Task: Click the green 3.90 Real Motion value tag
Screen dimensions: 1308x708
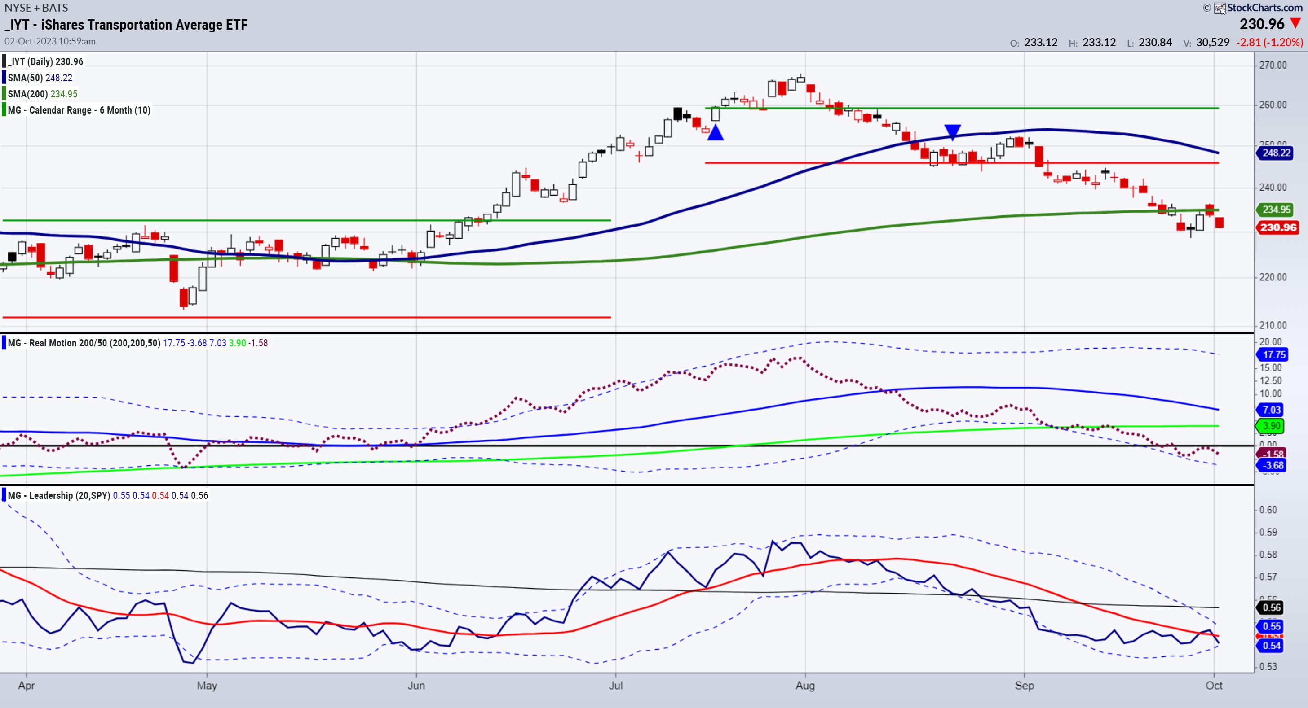Action: 1272,426
